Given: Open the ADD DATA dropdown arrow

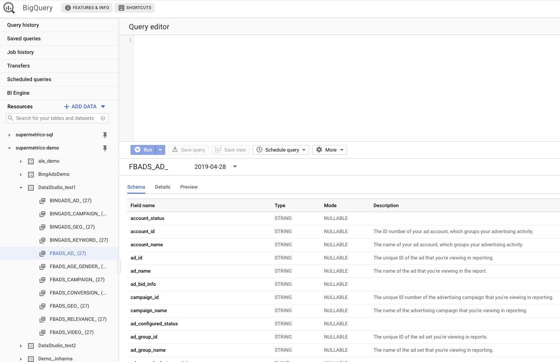Looking at the screenshot, I should [103, 106].
